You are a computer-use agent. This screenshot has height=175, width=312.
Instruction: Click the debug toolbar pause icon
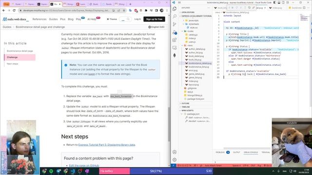point(233,8)
